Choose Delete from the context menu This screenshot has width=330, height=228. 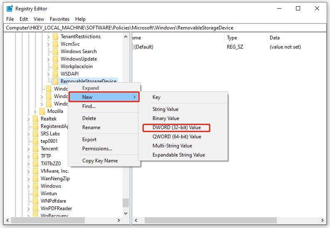[x=104, y=118]
